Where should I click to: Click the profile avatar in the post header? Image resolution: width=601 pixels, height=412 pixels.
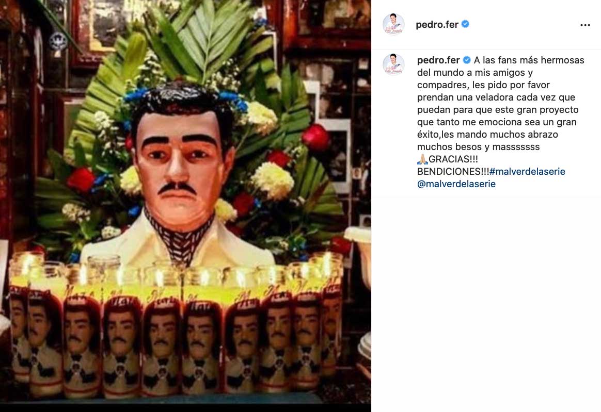(393, 25)
